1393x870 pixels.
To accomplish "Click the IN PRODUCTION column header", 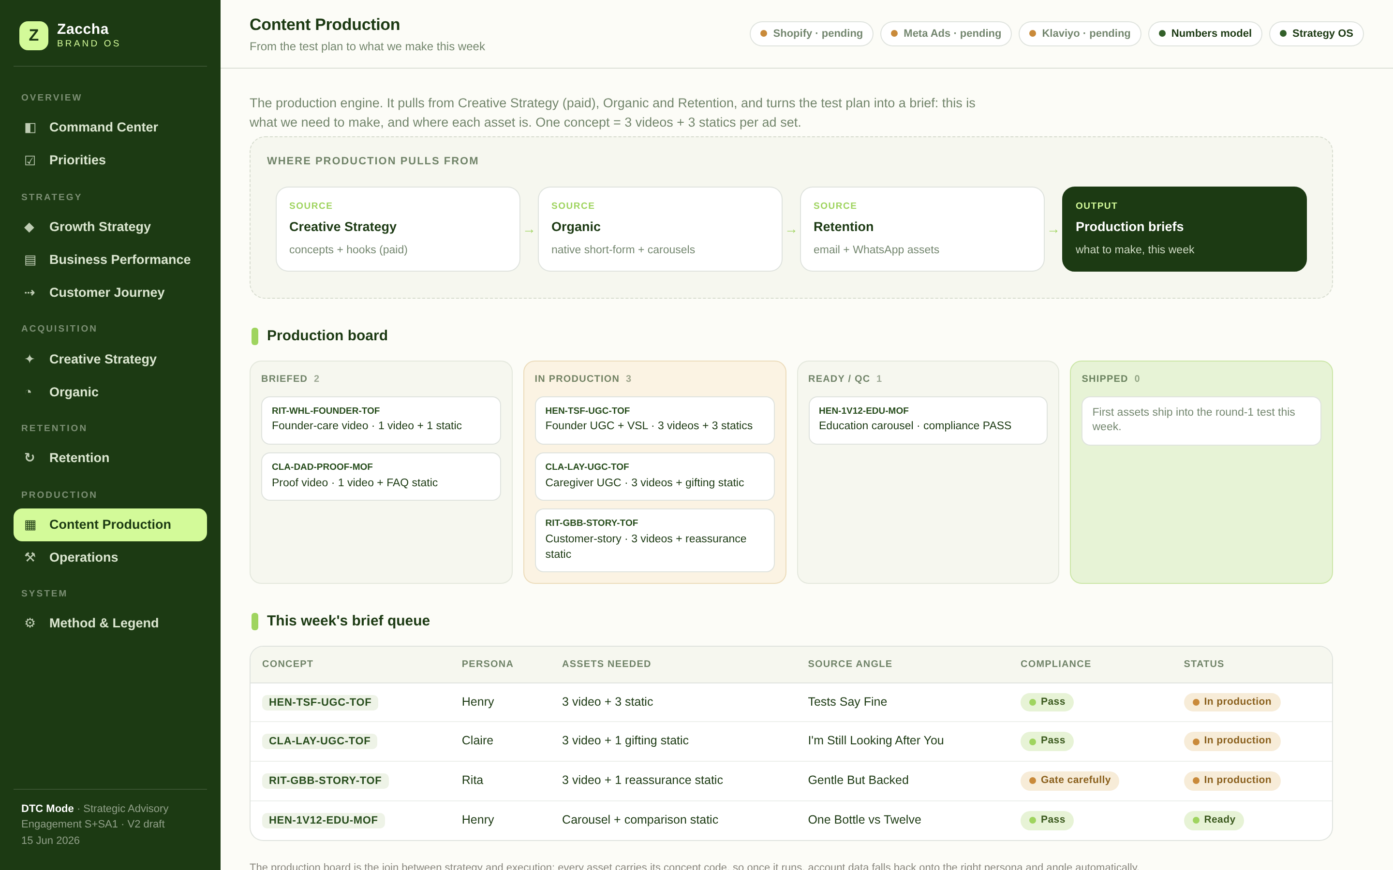I will click(x=582, y=378).
